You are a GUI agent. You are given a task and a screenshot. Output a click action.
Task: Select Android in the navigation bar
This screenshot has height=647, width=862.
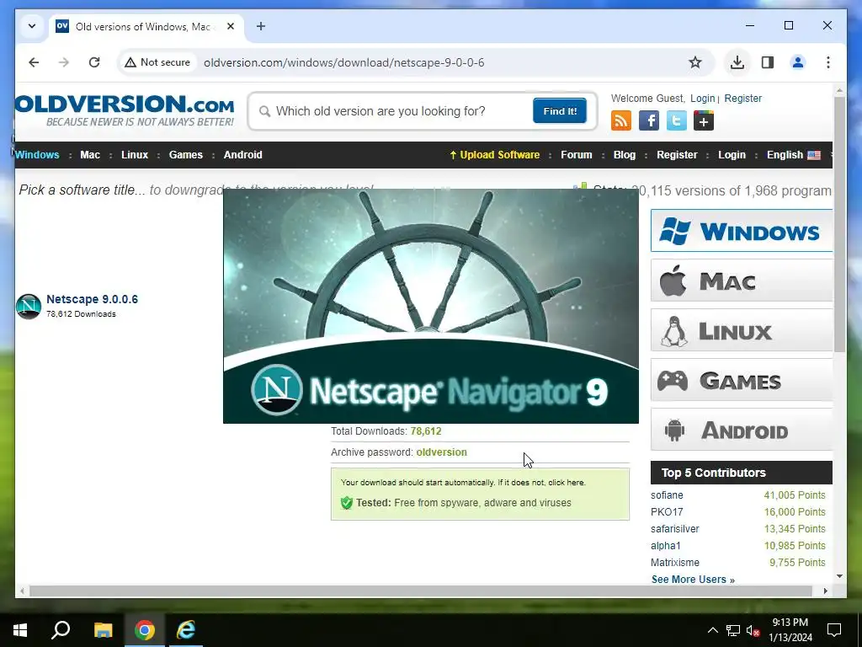coord(243,155)
